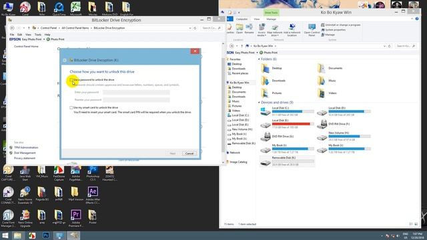
Task: Click Network in Explorer navigation pane
Action: 235,153
